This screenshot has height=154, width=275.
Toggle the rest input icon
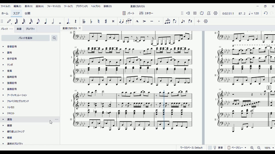tap(76, 21)
